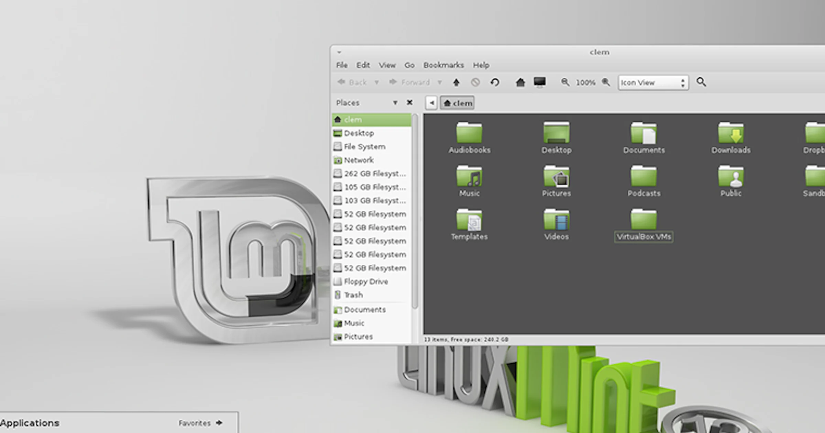The image size is (825, 433).
Task: Open the Videos folder
Action: click(x=556, y=224)
